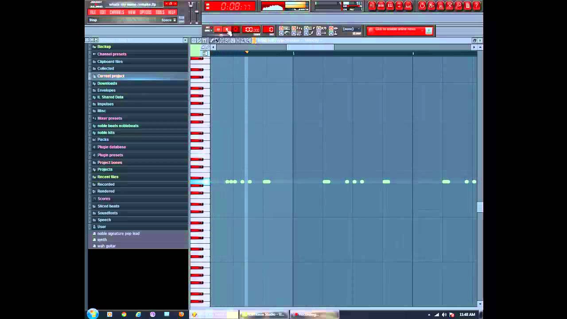Click the save-new-version disk icon
The image size is (567, 319).
click(x=431, y=6)
